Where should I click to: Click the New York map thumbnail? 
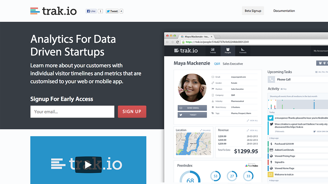193,144
